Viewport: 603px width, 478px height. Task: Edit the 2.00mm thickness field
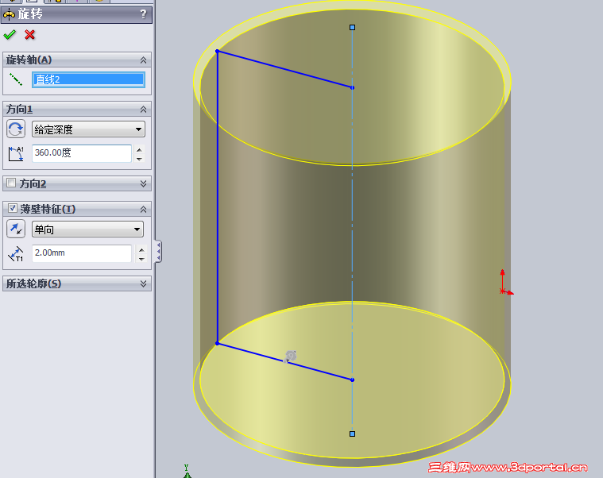(82, 253)
